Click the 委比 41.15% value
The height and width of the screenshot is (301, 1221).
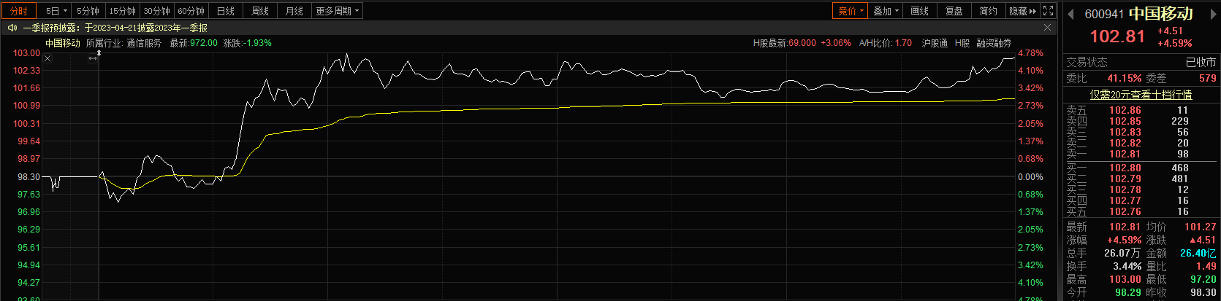pyautogui.click(x=1125, y=78)
